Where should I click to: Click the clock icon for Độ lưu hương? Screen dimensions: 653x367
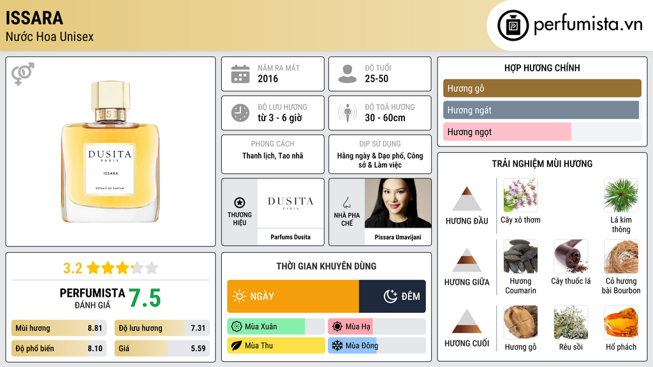[240, 113]
